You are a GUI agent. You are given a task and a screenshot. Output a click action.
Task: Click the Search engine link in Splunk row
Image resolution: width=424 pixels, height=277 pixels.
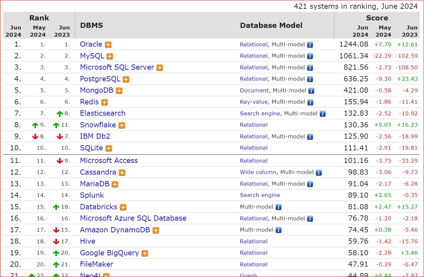(260, 195)
